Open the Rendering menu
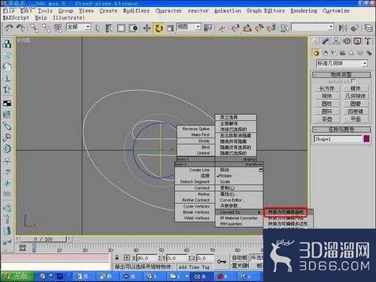Screen dimensions: 376x282 coord(304,11)
